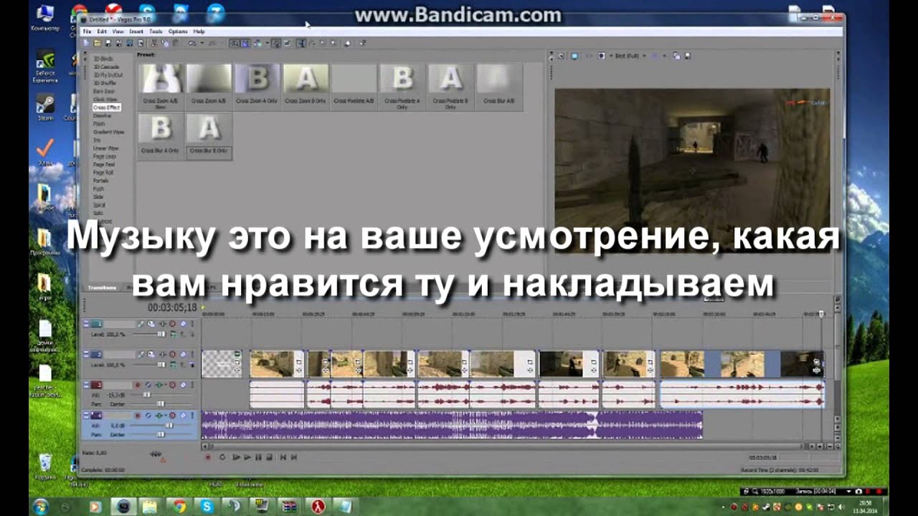Choose Cross Zoom A/B Slow preset thumbnail

160,86
